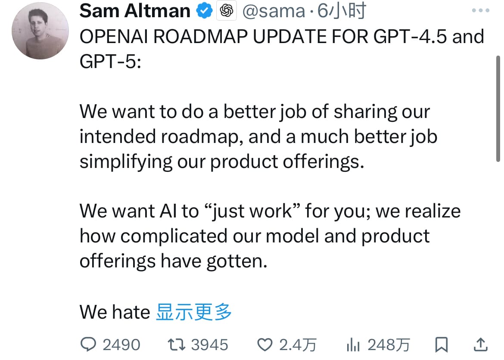Image resolution: width=504 pixels, height=360 pixels.
Task: Open replies with the speech bubble icon
Action: [x=89, y=344]
